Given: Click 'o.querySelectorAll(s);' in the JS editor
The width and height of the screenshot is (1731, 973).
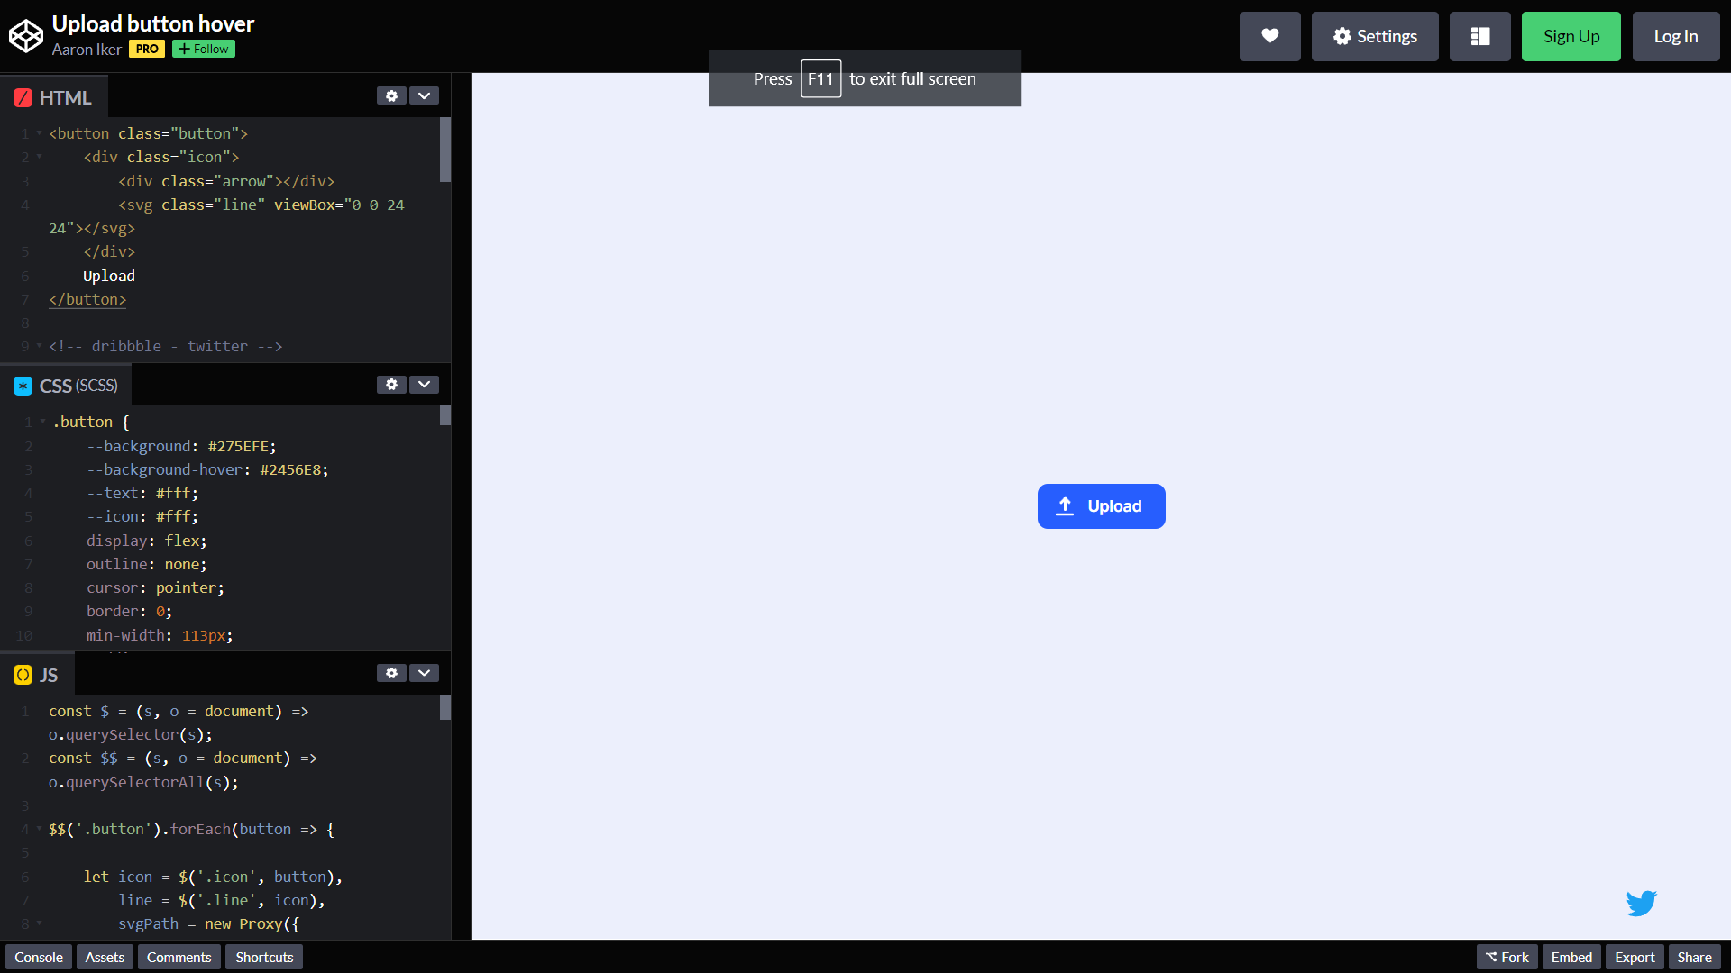Looking at the screenshot, I should coord(143,782).
